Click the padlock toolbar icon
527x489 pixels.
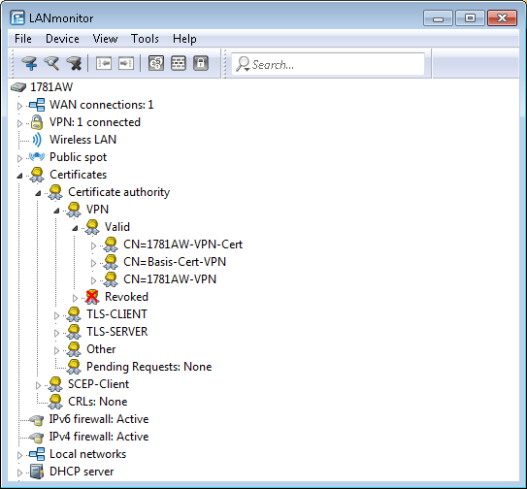pyautogui.click(x=201, y=63)
